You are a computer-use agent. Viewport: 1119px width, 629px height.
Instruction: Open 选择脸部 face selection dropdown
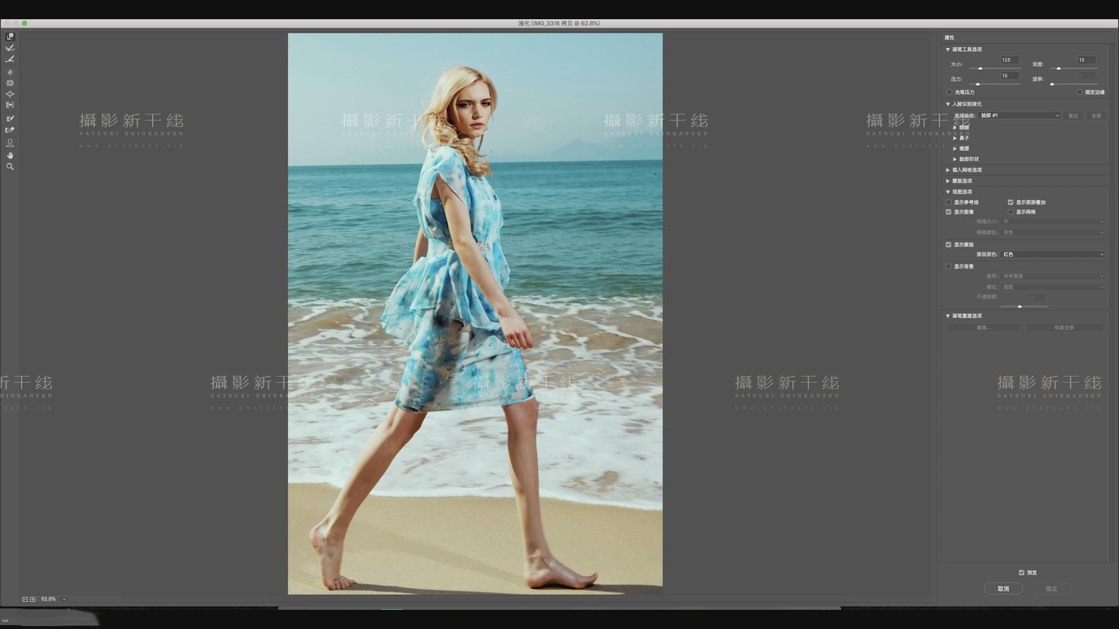tap(1019, 116)
